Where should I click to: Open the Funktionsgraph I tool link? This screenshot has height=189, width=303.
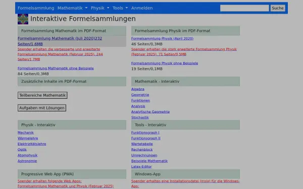click(x=145, y=133)
